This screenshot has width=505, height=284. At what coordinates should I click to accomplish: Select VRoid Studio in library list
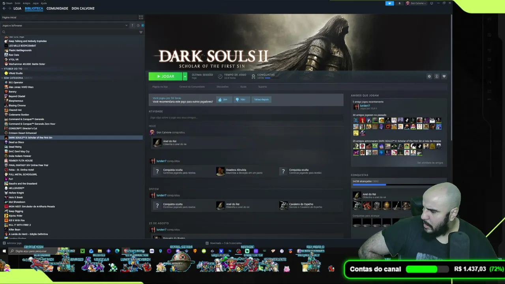click(x=15, y=73)
